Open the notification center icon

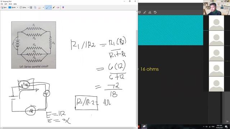coord(226,126)
